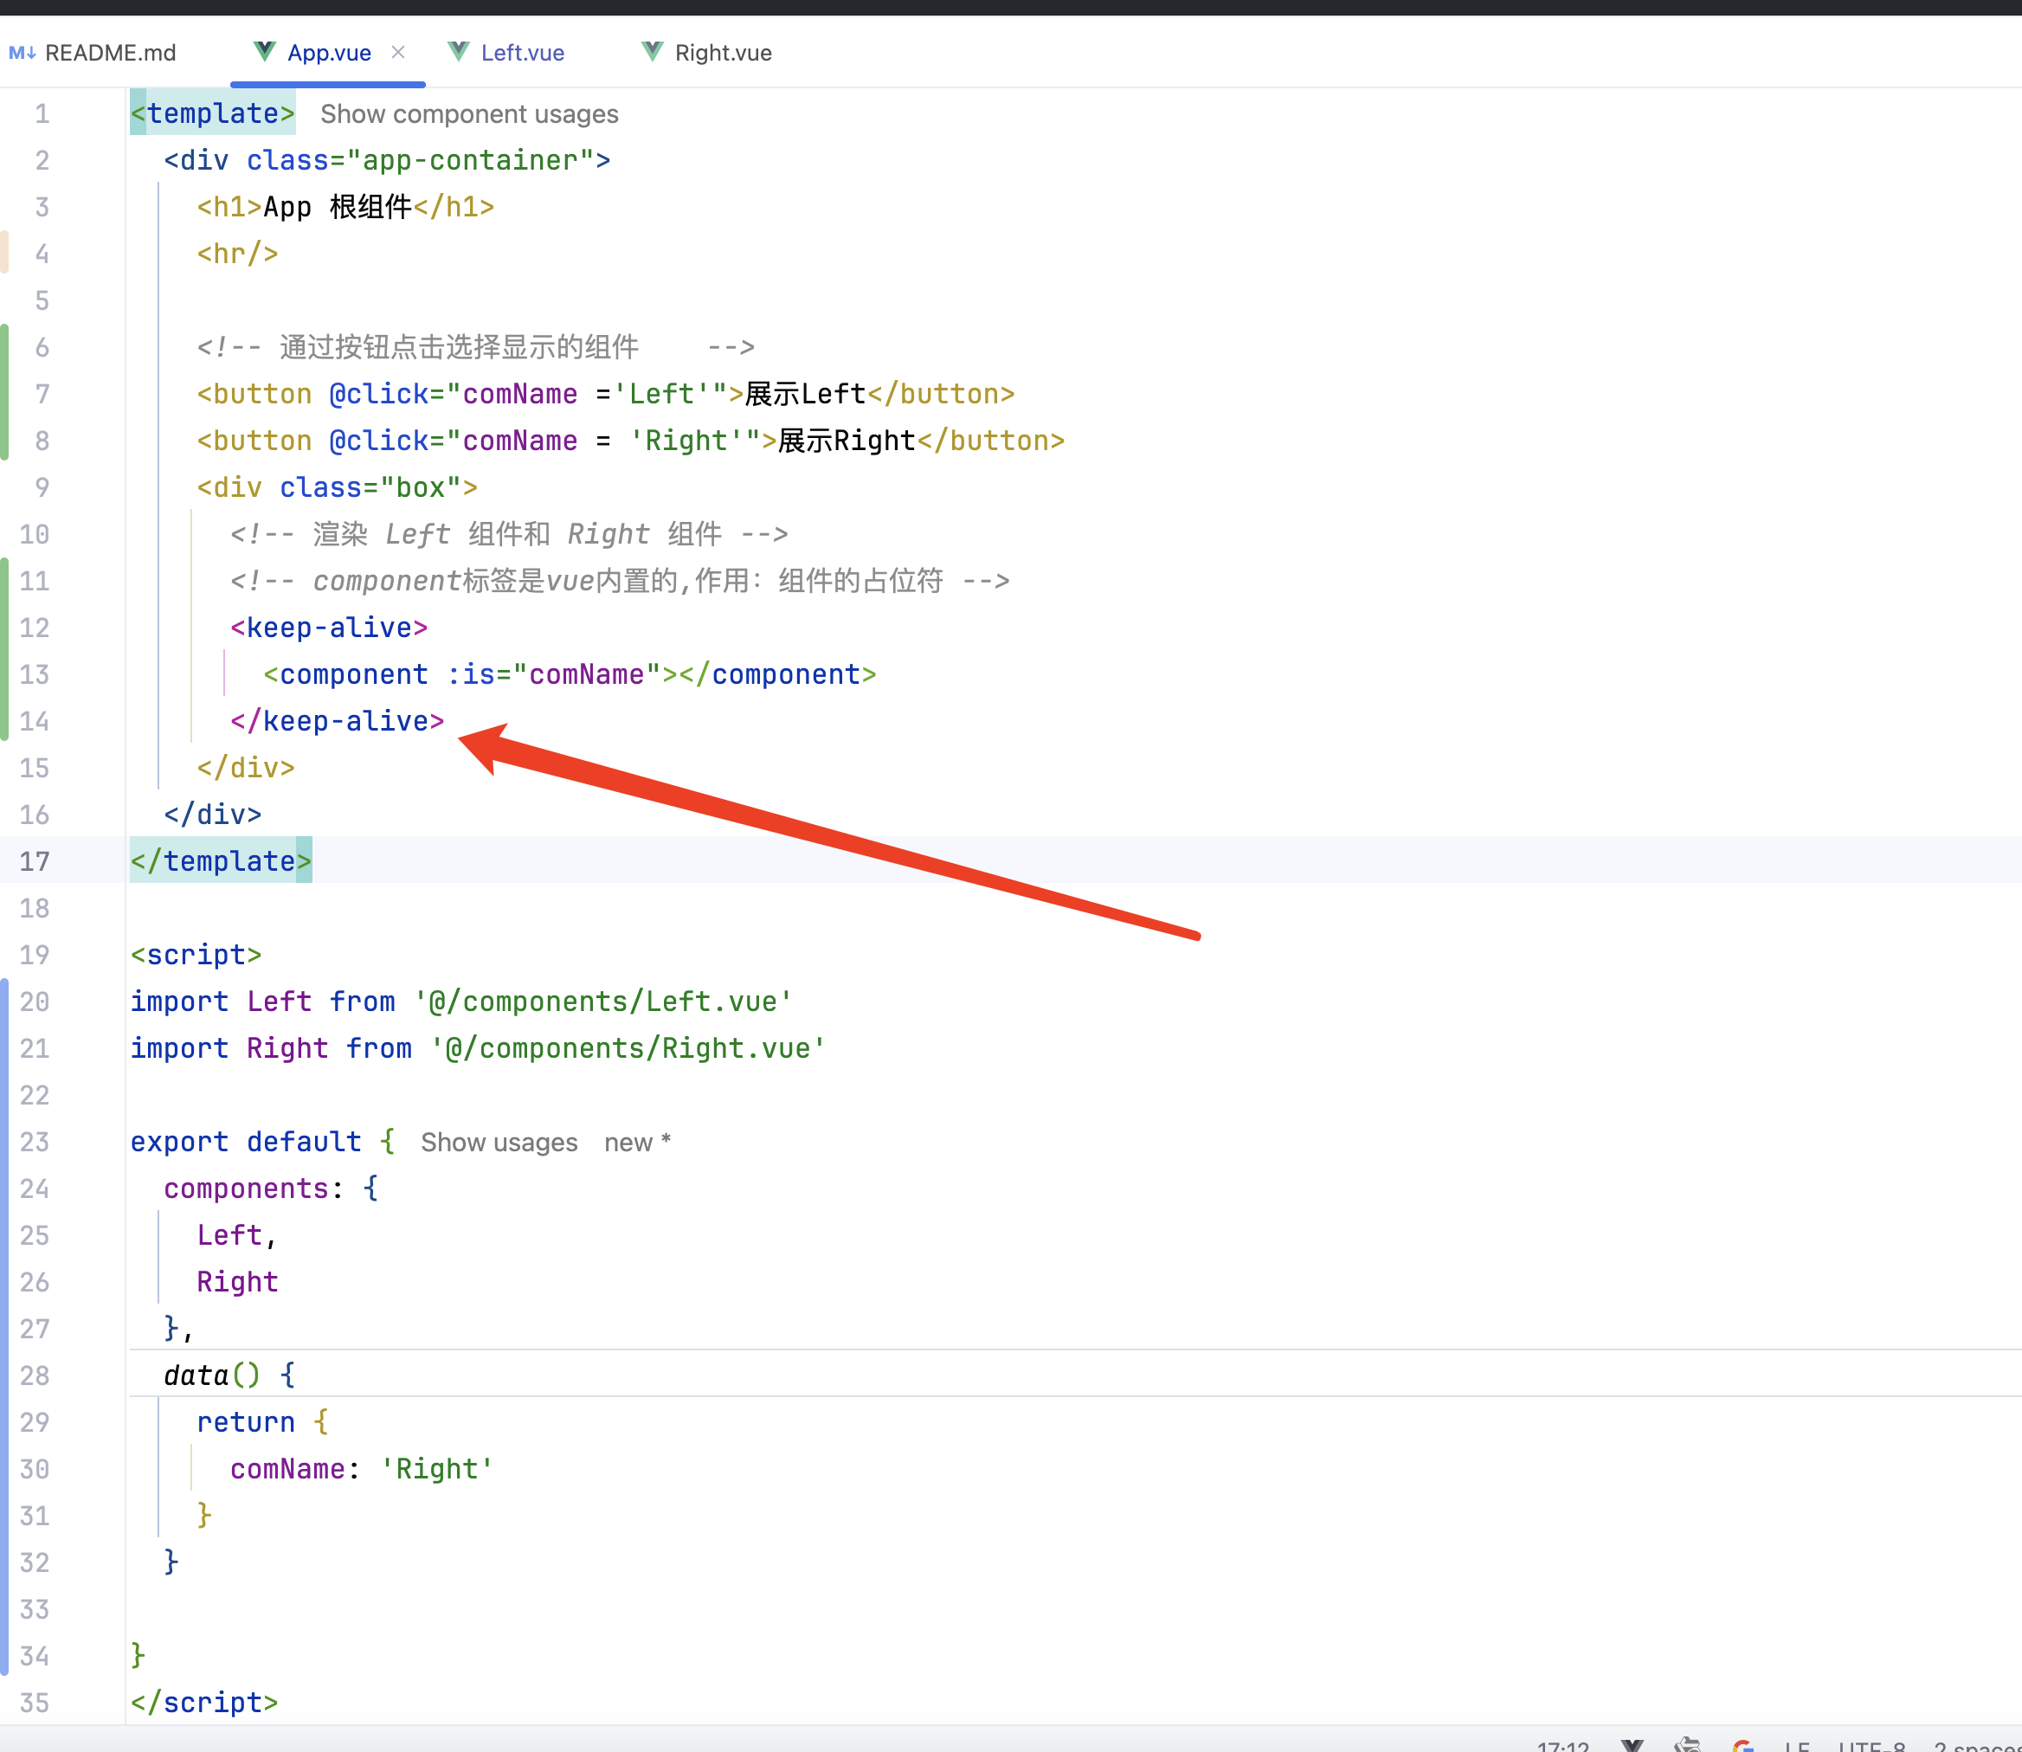The height and width of the screenshot is (1752, 2022).
Task: Click the Vue logo on App.vue tab
Action: (x=264, y=52)
